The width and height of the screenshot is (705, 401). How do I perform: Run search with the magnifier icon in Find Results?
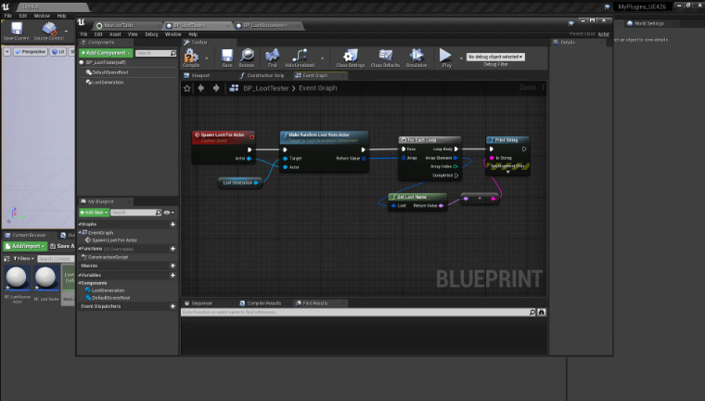tap(532, 312)
